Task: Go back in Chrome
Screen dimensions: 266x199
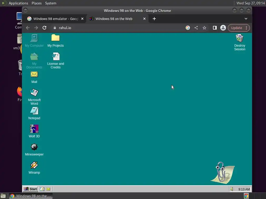Action: pos(28,28)
